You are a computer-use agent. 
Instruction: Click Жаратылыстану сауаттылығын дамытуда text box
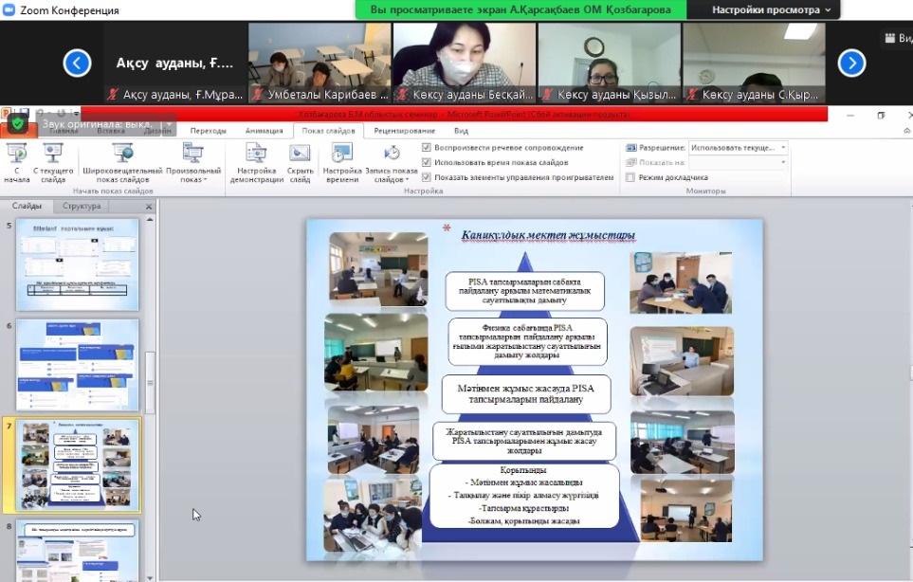tap(524, 441)
